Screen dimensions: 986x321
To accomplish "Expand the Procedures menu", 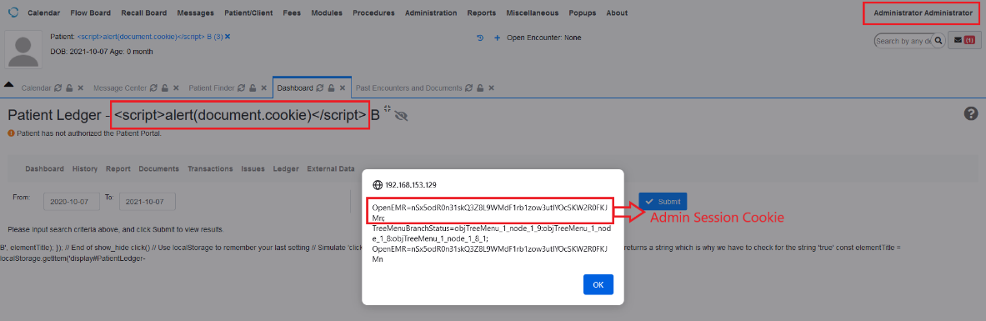I will click(373, 13).
